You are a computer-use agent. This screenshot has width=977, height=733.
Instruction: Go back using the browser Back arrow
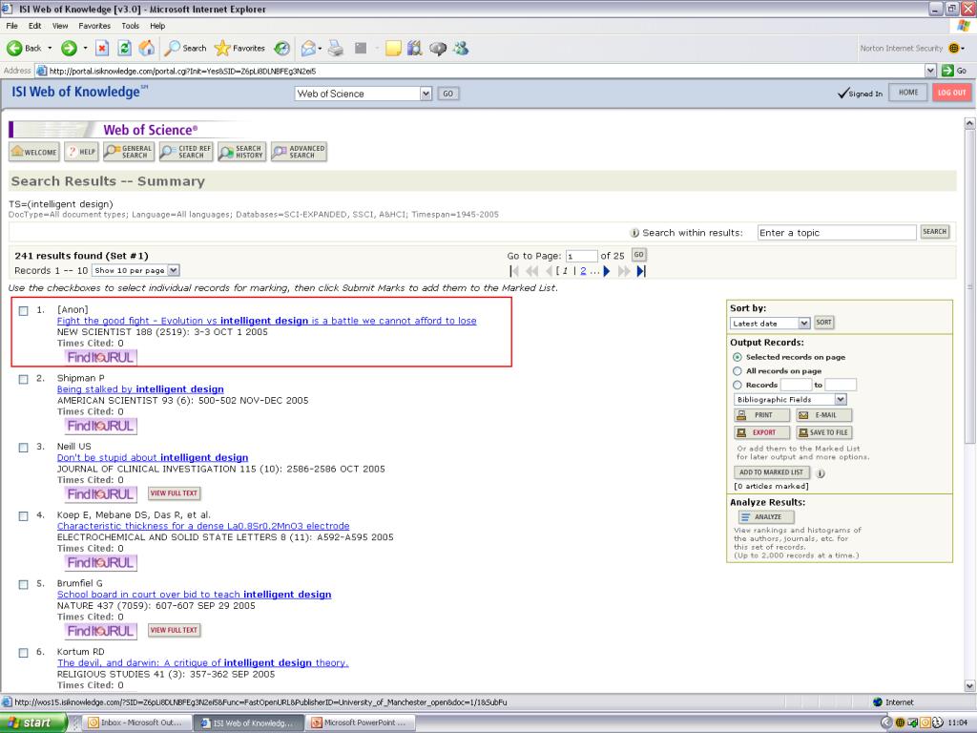(x=24, y=48)
